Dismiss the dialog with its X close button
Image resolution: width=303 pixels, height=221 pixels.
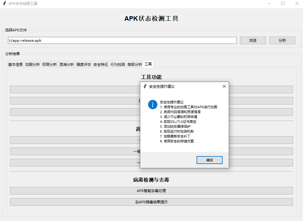[x=224, y=86]
